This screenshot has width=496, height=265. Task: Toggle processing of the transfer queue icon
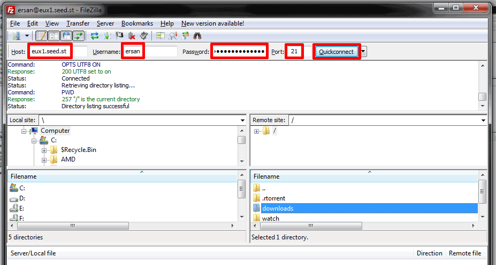[107, 36]
